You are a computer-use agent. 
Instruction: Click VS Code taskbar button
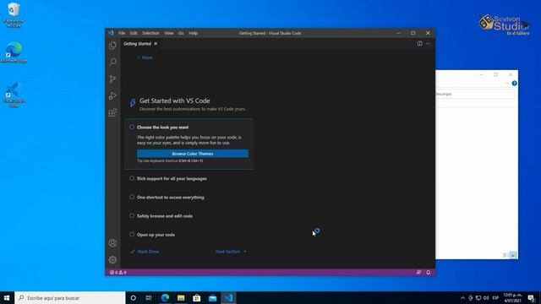228,298
